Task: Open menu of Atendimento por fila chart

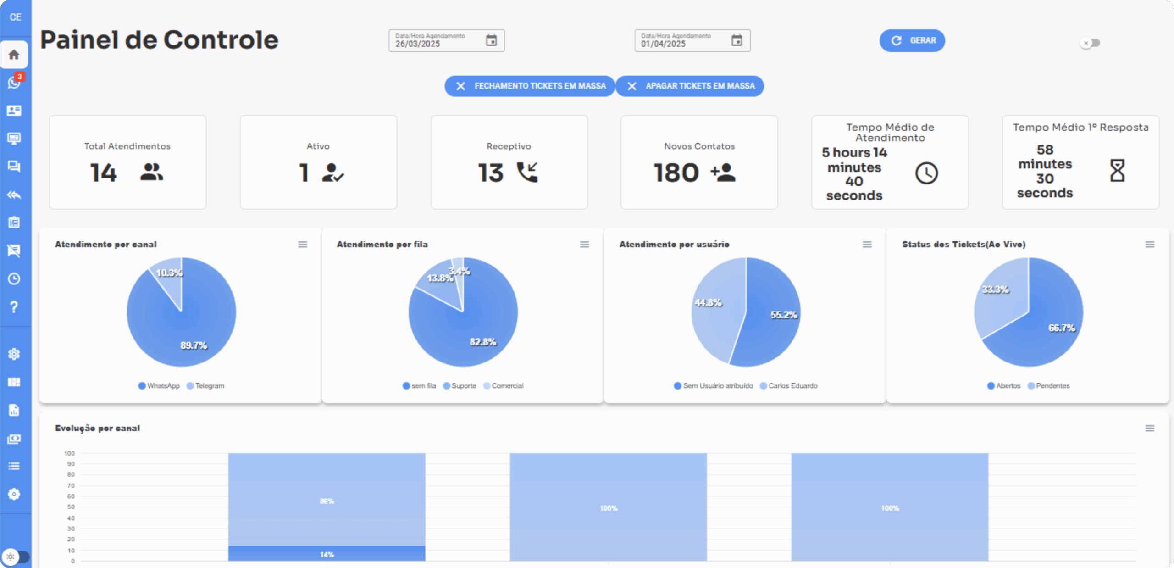Action: (584, 245)
